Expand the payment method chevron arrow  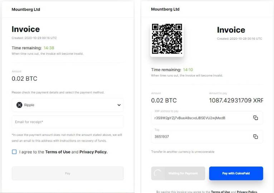pos(119,105)
